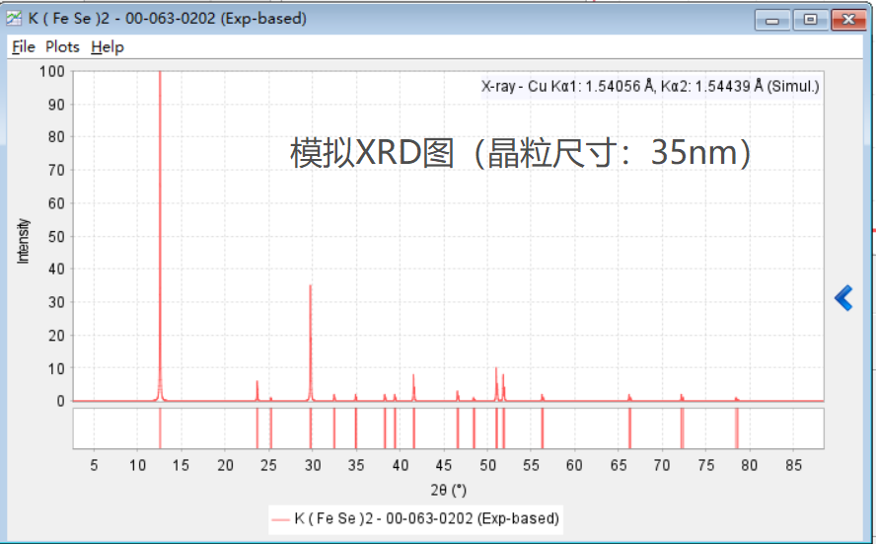Click the strongest peak near 12.5 degrees
This screenshot has width=876, height=544.
[x=161, y=235]
